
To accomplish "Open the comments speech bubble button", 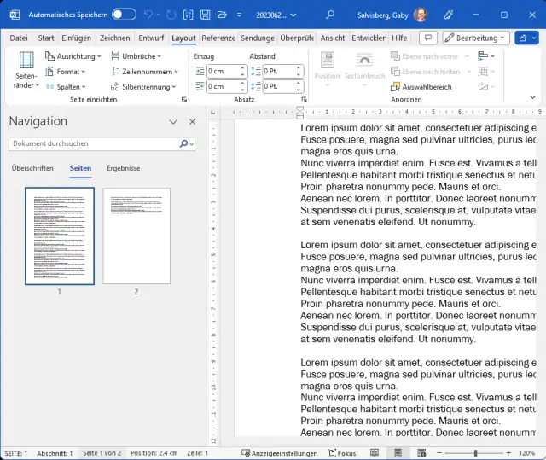I will [428, 38].
